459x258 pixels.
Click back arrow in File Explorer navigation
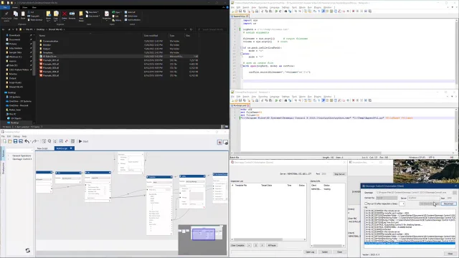3,29
